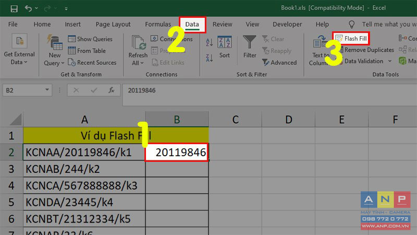Click the Select All corner triangle
The height and width of the screenshot is (235, 417).
pos(16,120)
